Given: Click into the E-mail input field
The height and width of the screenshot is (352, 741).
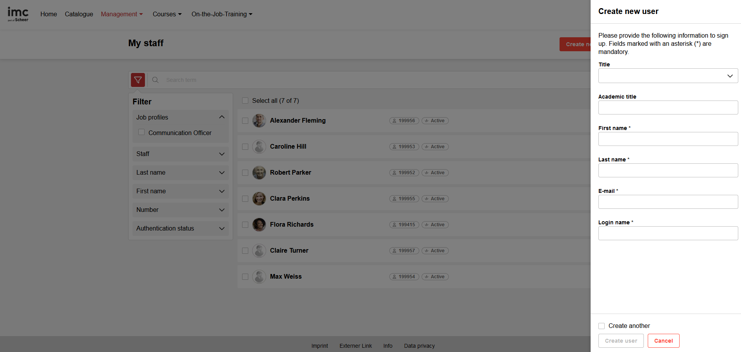Looking at the screenshot, I should coord(668,202).
